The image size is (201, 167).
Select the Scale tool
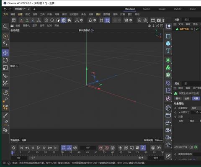pyautogui.click(x=5, y=67)
